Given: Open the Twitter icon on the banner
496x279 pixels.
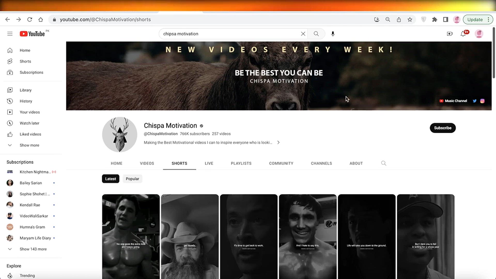Looking at the screenshot, I should click(475, 101).
